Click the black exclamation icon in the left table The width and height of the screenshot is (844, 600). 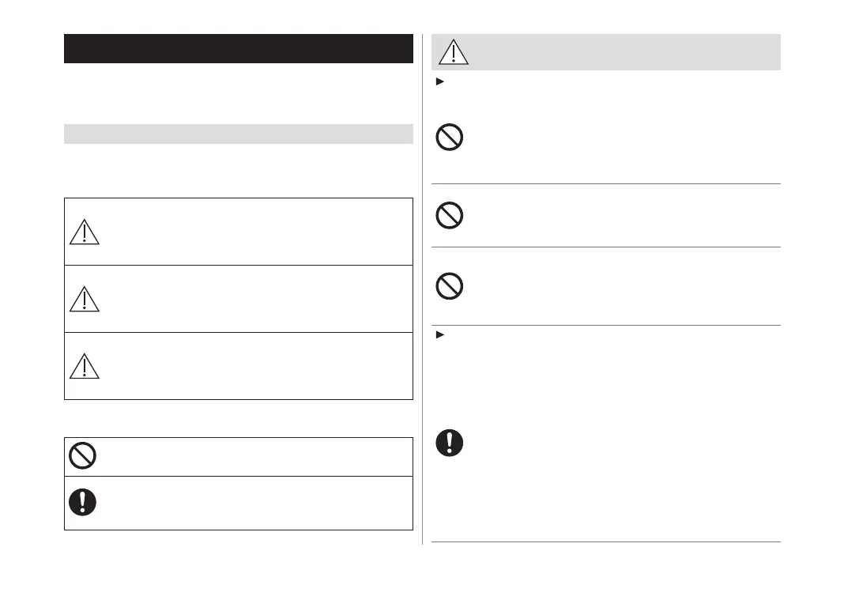coord(82,502)
